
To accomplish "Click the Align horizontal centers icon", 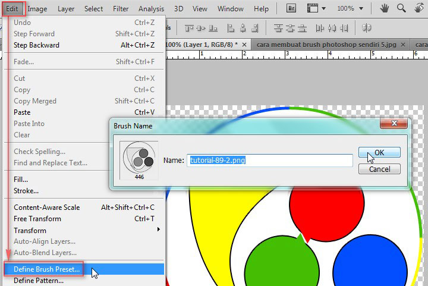I will click(243, 28).
